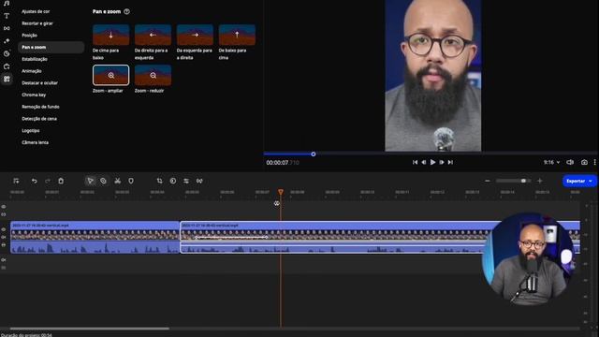Click the help icon next to Pan e zoom

(127, 11)
